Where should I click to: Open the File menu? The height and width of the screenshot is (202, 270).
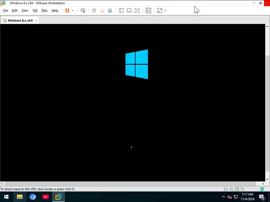click(x=6, y=11)
